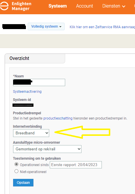The width and height of the screenshot is (135, 194).
Task: Click the Enlighten Manager logo icon
Action: (x=4, y=6)
